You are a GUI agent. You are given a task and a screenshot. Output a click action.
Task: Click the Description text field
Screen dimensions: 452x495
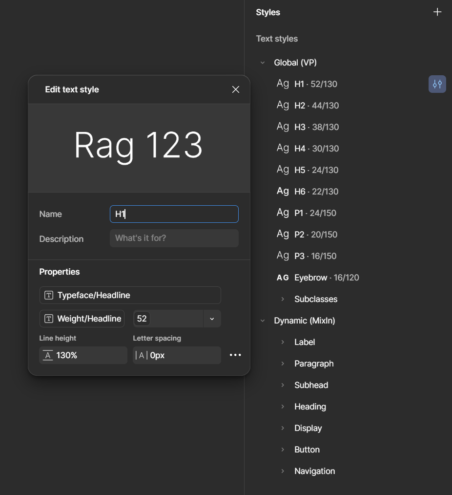pyautogui.click(x=174, y=238)
